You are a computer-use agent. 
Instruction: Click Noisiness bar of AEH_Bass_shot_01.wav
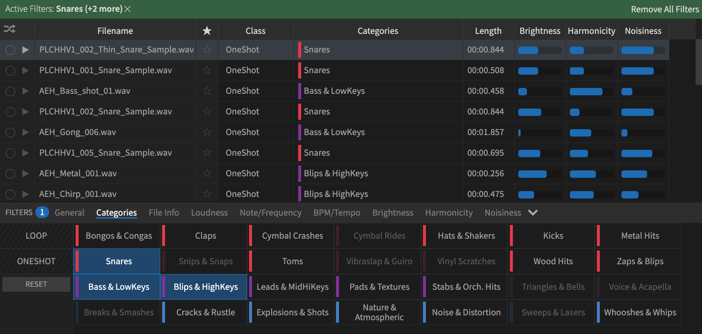click(x=643, y=91)
